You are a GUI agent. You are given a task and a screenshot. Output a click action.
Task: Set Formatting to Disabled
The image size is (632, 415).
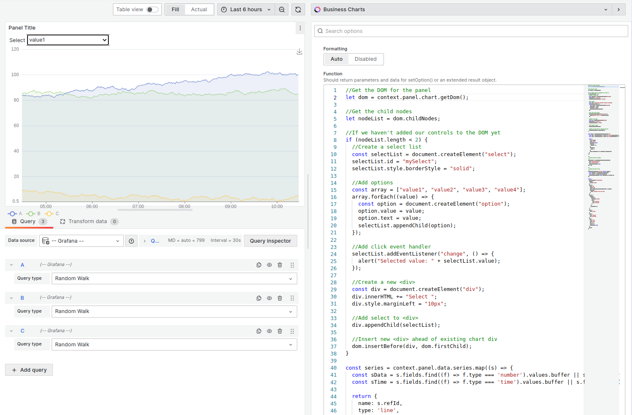(366, 59)
